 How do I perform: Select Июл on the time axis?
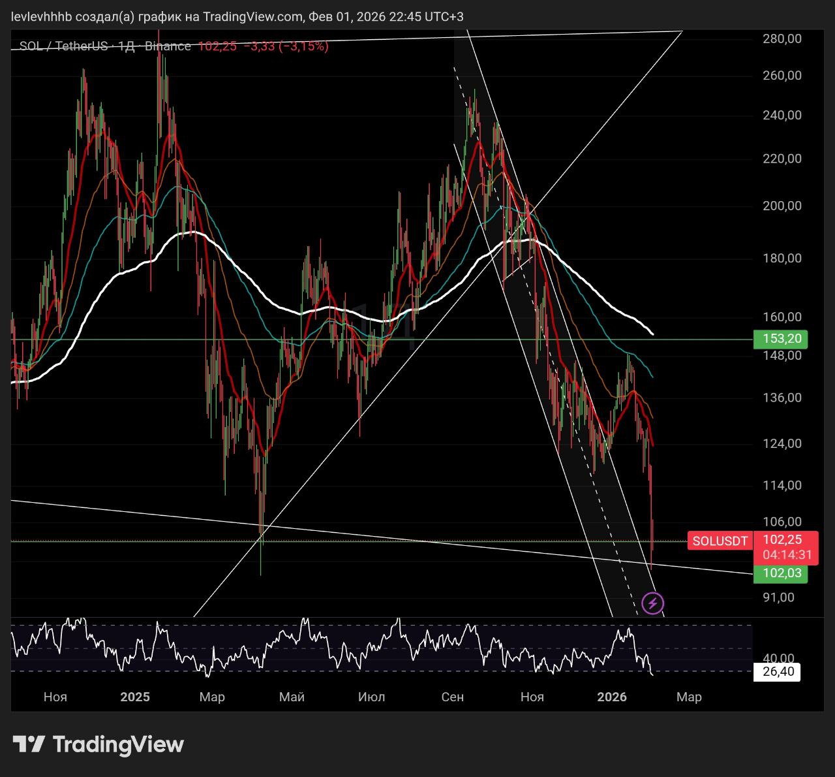(371, 697)
